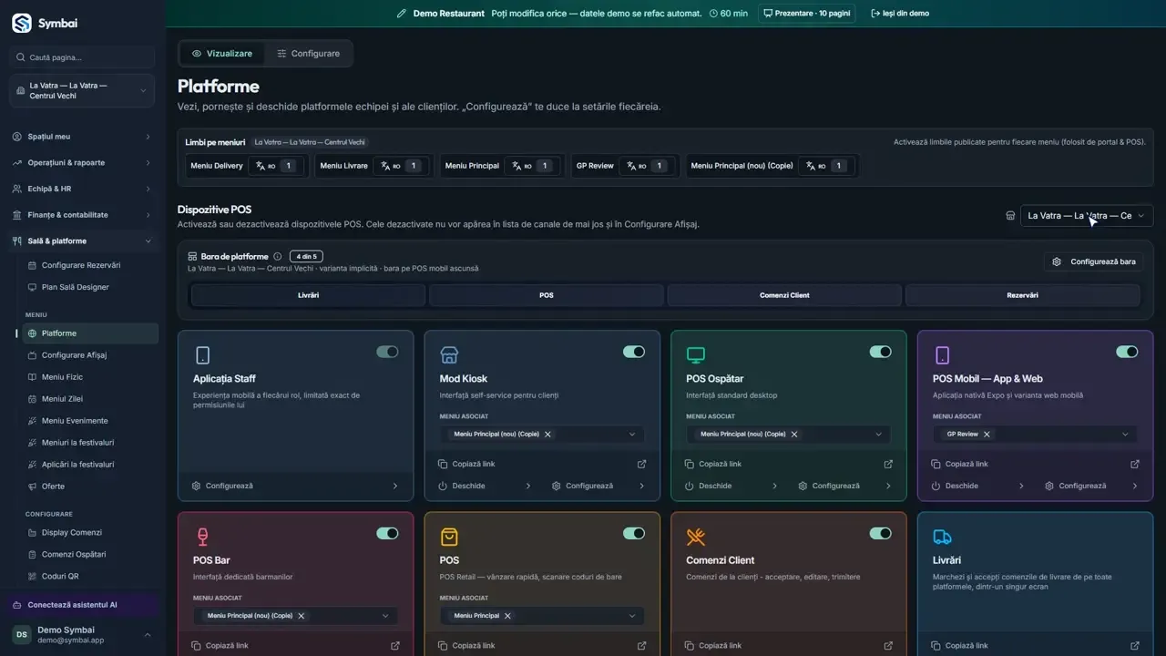Click Prezentare · 10 pagini button
The image size is (1166, 656).
point(807,14)
